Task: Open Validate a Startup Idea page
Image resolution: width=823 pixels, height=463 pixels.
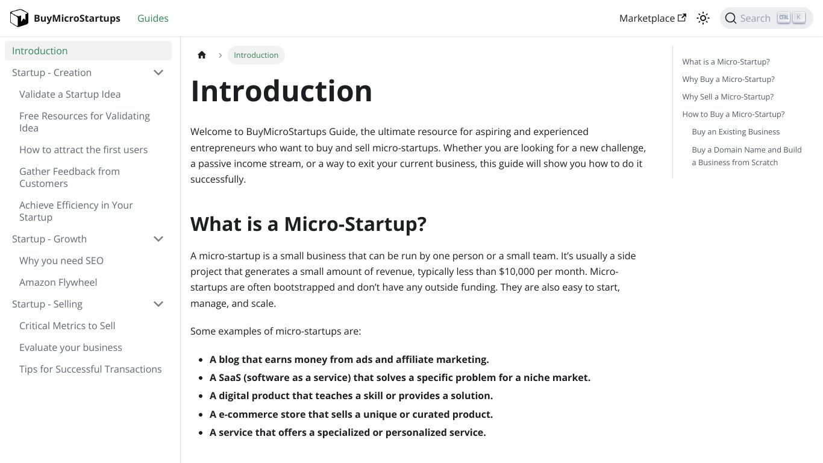Action: 70,94
